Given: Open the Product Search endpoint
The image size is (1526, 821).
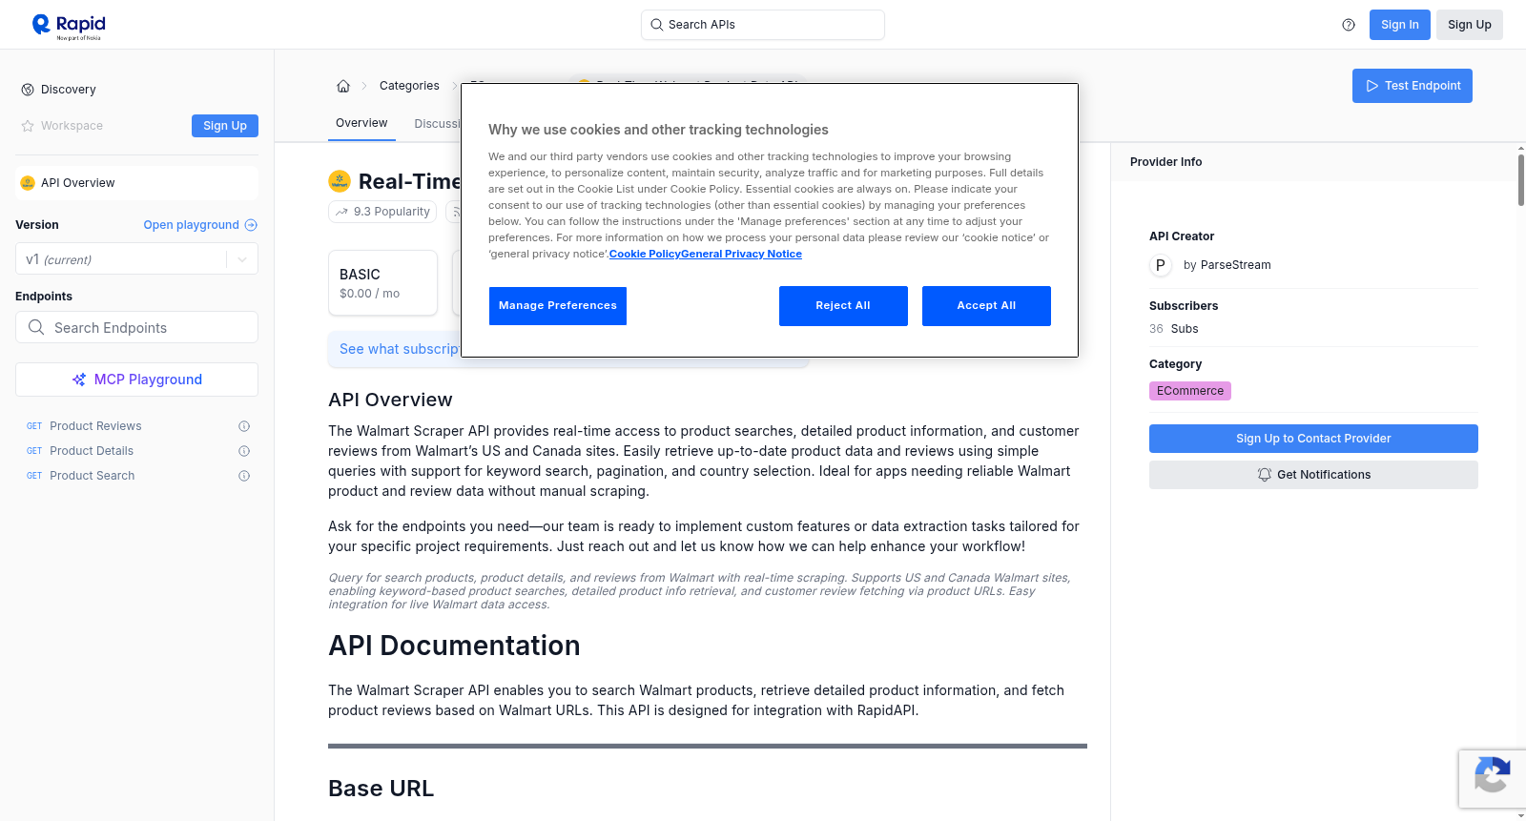Looking at the screenshot, I should click(93, 476).
